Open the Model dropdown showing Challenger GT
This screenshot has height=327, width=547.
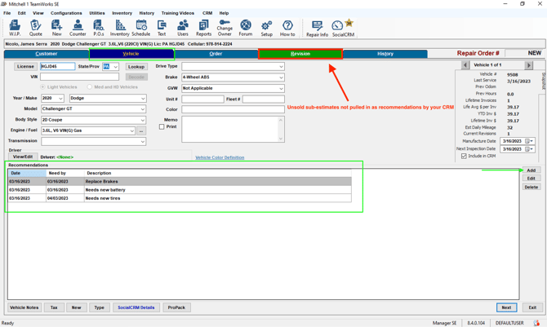tap(143, 109)
